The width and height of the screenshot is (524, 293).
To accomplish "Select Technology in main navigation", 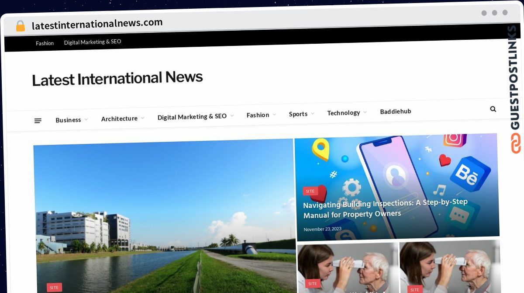I will [x=344, y=113].
